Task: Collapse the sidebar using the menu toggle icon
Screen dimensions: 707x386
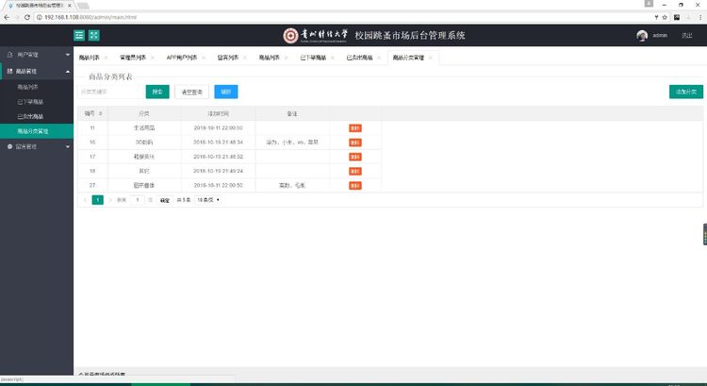Action: pyautogui.click(x=79, y=35)
